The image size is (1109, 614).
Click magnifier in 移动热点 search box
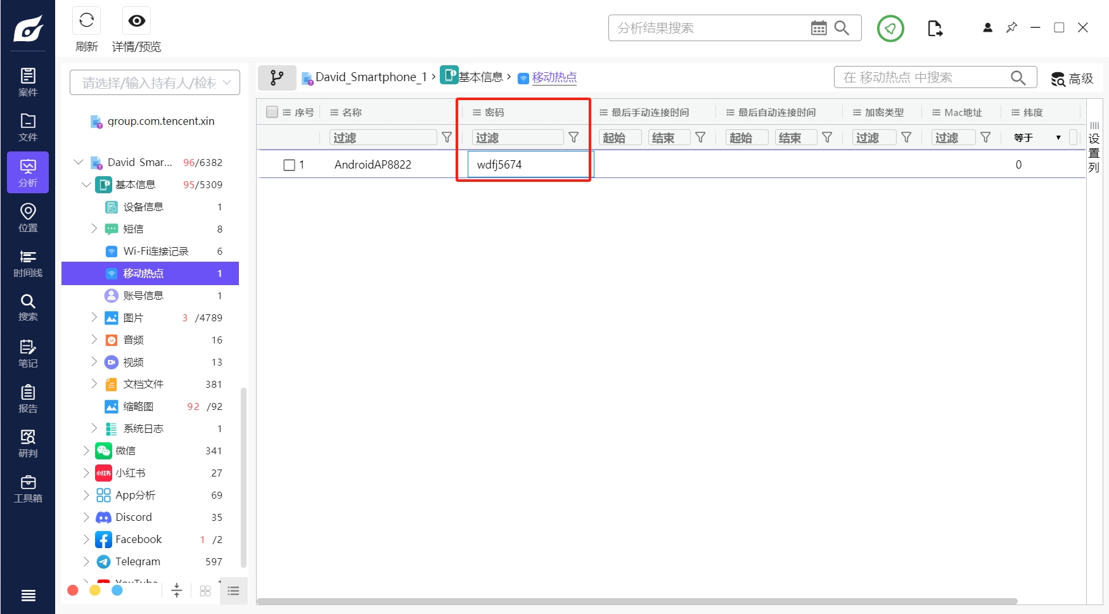1018,77
